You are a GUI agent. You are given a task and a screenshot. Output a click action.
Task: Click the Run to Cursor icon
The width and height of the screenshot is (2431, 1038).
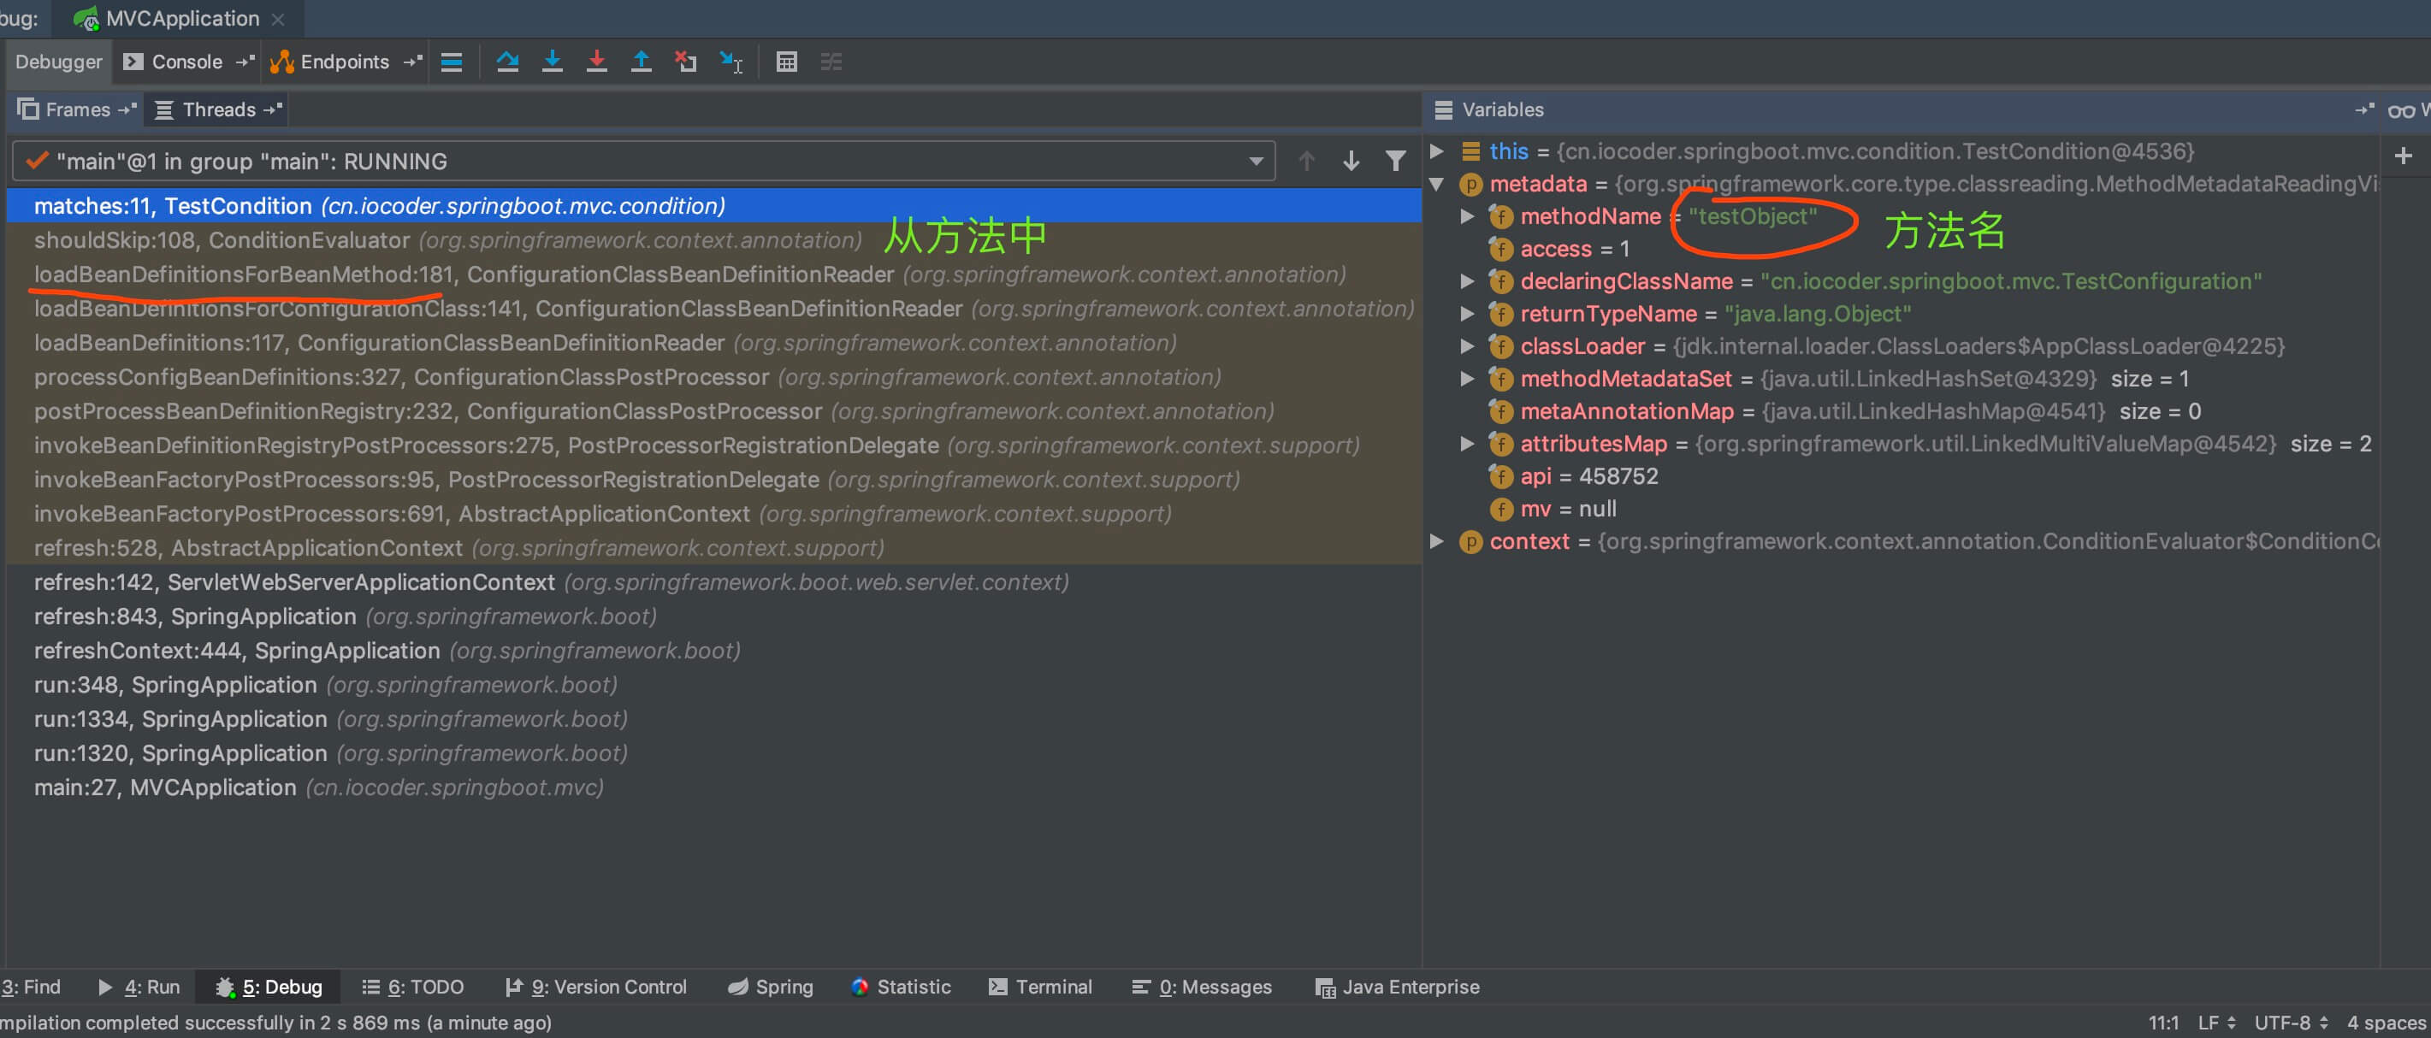(731, 62)
